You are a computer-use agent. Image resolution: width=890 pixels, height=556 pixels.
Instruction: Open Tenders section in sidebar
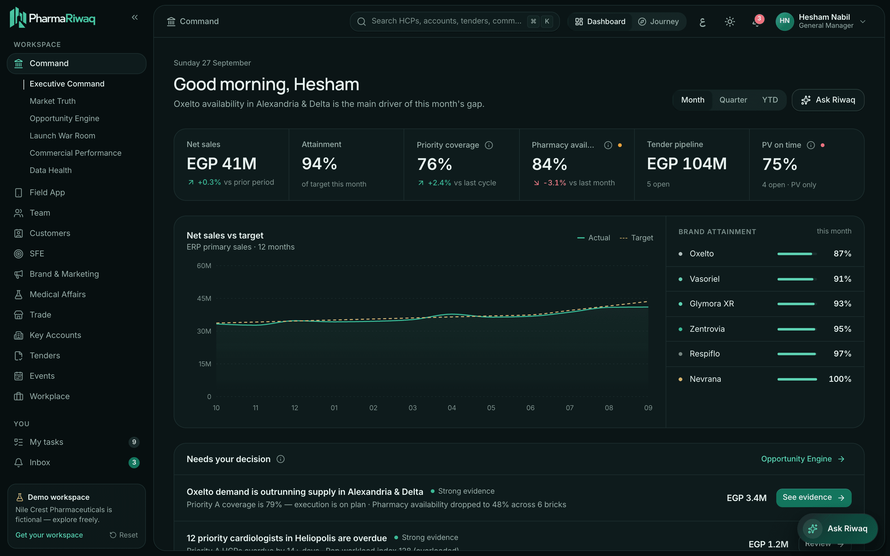77,356
